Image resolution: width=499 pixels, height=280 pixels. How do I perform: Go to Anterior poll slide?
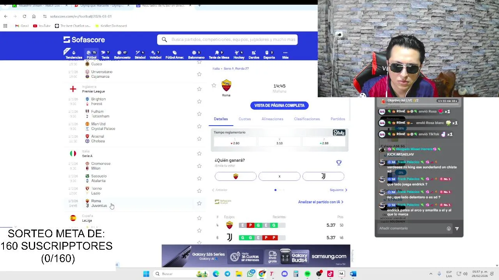point(219,190)
